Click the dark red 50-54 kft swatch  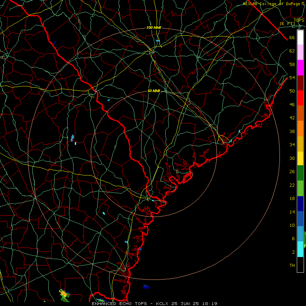pos(300,83)
